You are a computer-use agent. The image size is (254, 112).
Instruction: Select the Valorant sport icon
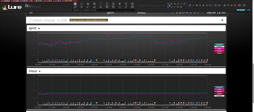tap(82, 4)
